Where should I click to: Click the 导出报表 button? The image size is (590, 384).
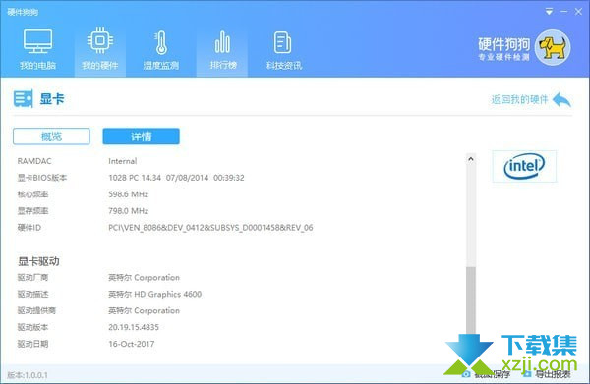(548, 374)
